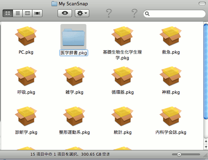Screen dimensions: 208x160
Task: Click the scrollbar down arrow
Action: point(206,147)
